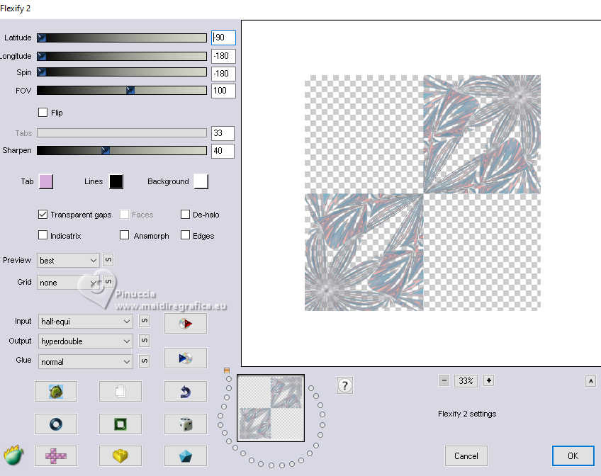Click the S button next to Input dropdown
Screen dimensions: 601x476
(144, 321)
